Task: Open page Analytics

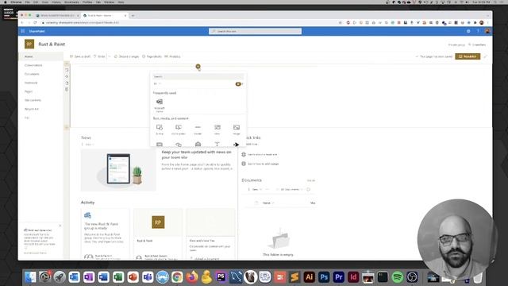Action: tap(172, 56)
